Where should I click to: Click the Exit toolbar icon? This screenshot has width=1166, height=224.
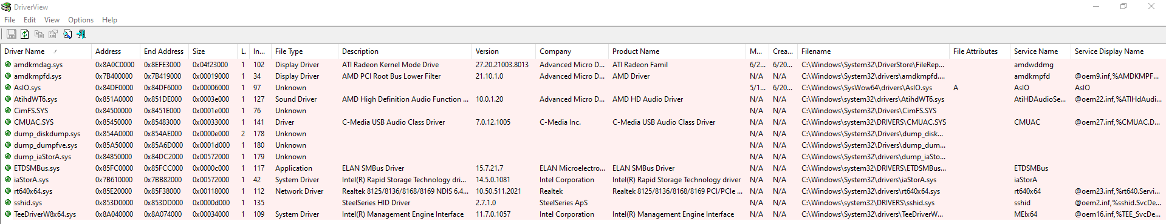click(x=81, y=35)
